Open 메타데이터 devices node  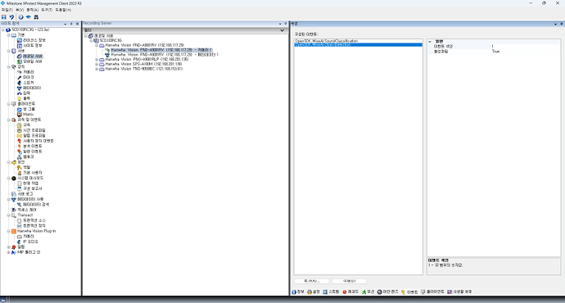(32, 88)
